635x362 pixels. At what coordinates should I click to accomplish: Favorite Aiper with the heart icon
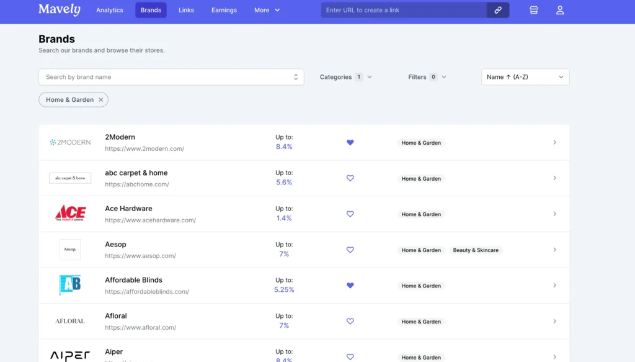point(350,357)
